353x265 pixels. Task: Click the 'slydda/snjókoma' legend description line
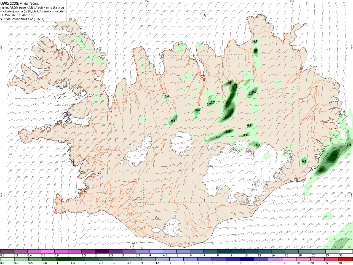coord(33,11)
